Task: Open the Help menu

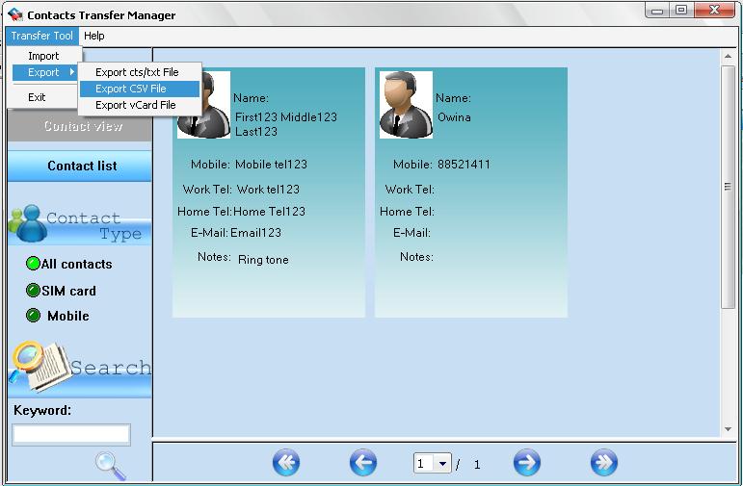Action: tap(93, 36)
